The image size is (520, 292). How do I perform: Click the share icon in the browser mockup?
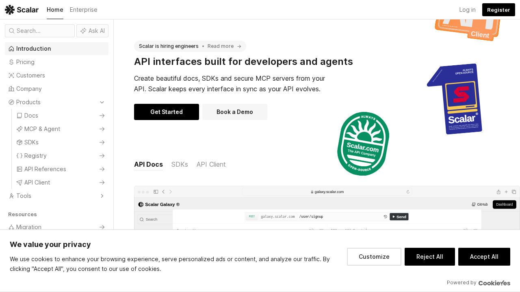[498, 192]
